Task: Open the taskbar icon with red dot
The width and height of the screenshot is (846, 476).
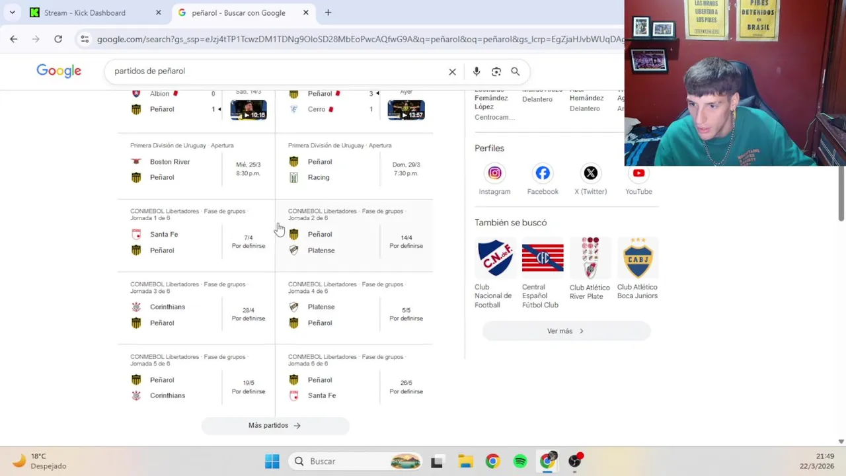Action: click(576, 461)
